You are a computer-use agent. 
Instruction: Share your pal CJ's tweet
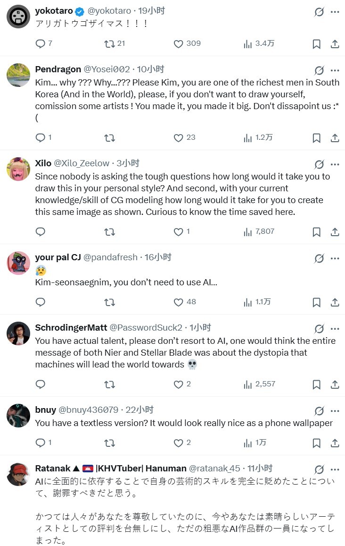pos(335,302)
